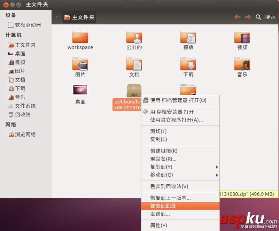Open 浏览网络 in the sidebar
This screenshot has width=279, height=231.
tap(22, 134)
